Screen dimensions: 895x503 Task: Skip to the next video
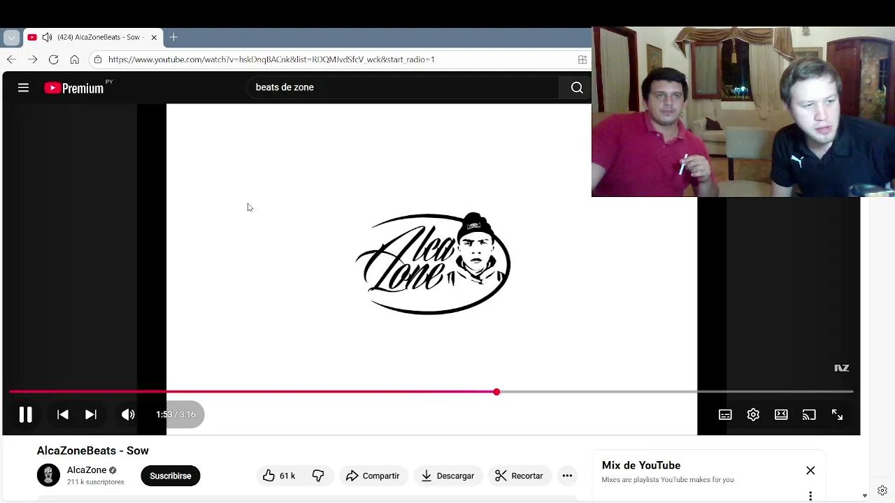[91, 414]
